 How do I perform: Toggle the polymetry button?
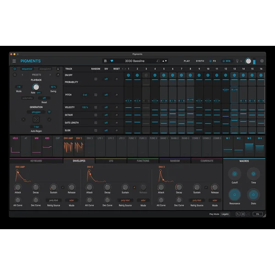[27, 98]
